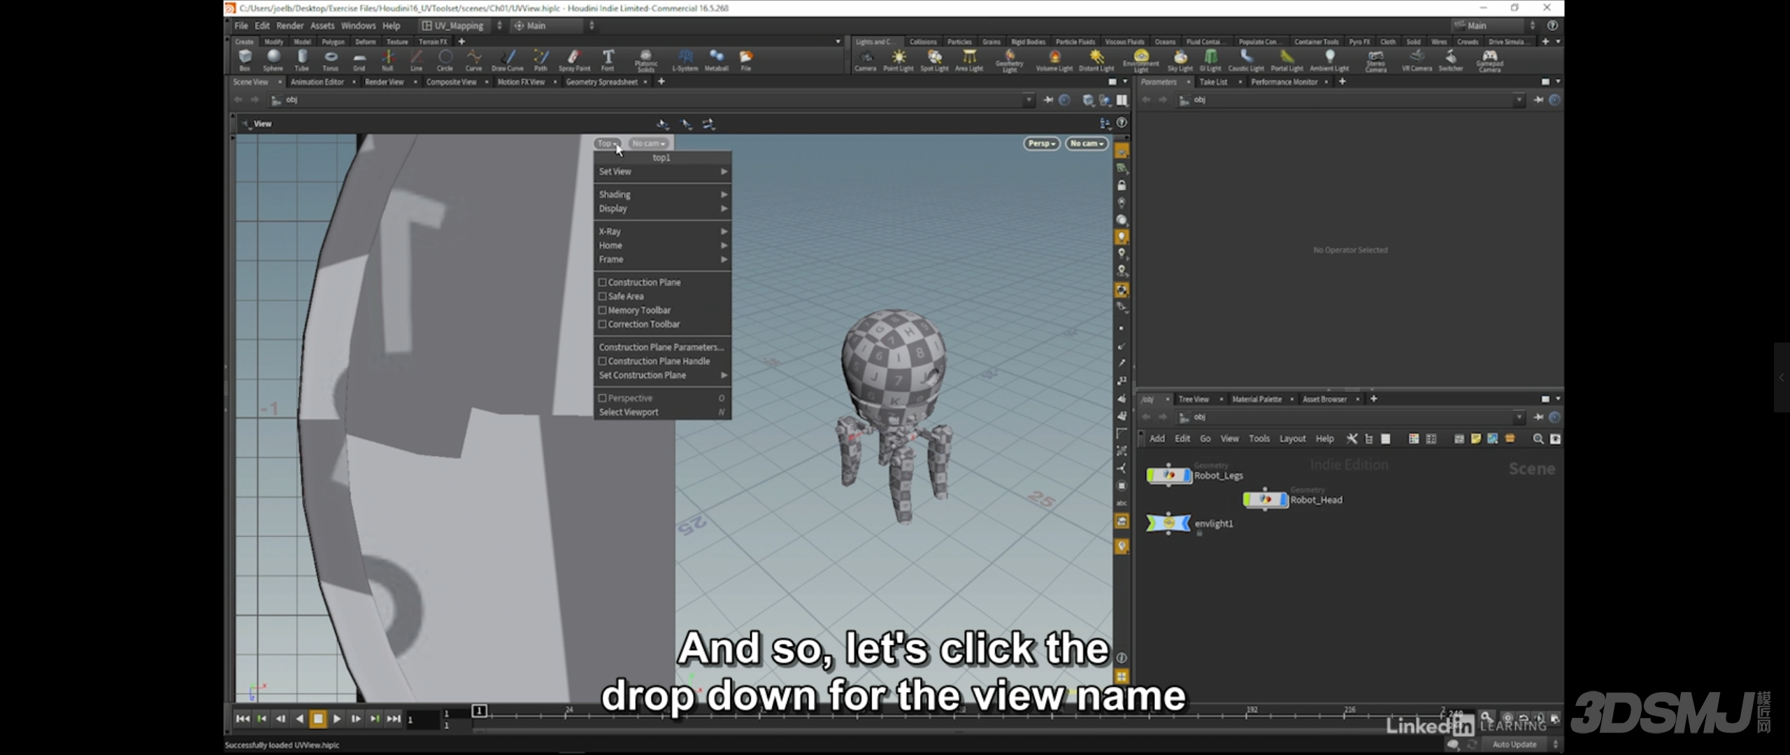1790x755 pixels.
Task: Enable the Memory Toolbar checkbox
Action: point(602,310)
